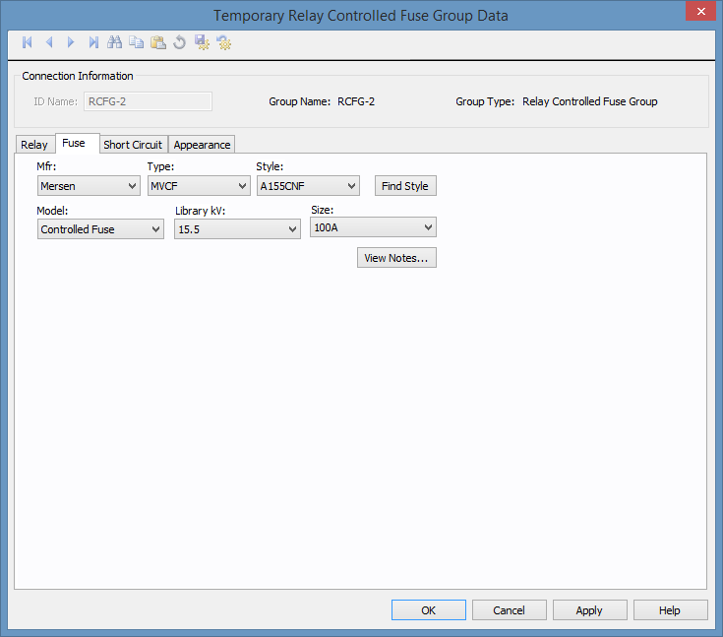Expand the Model dropdown
The height and width of the screenshot is (637, 723).
(100, 229)
